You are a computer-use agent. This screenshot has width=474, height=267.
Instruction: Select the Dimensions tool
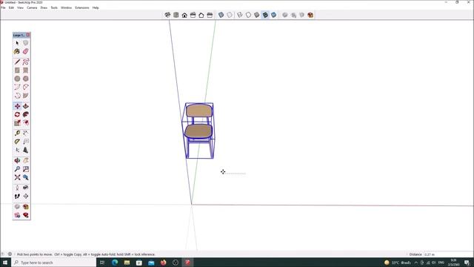click(x=26, y=133)
